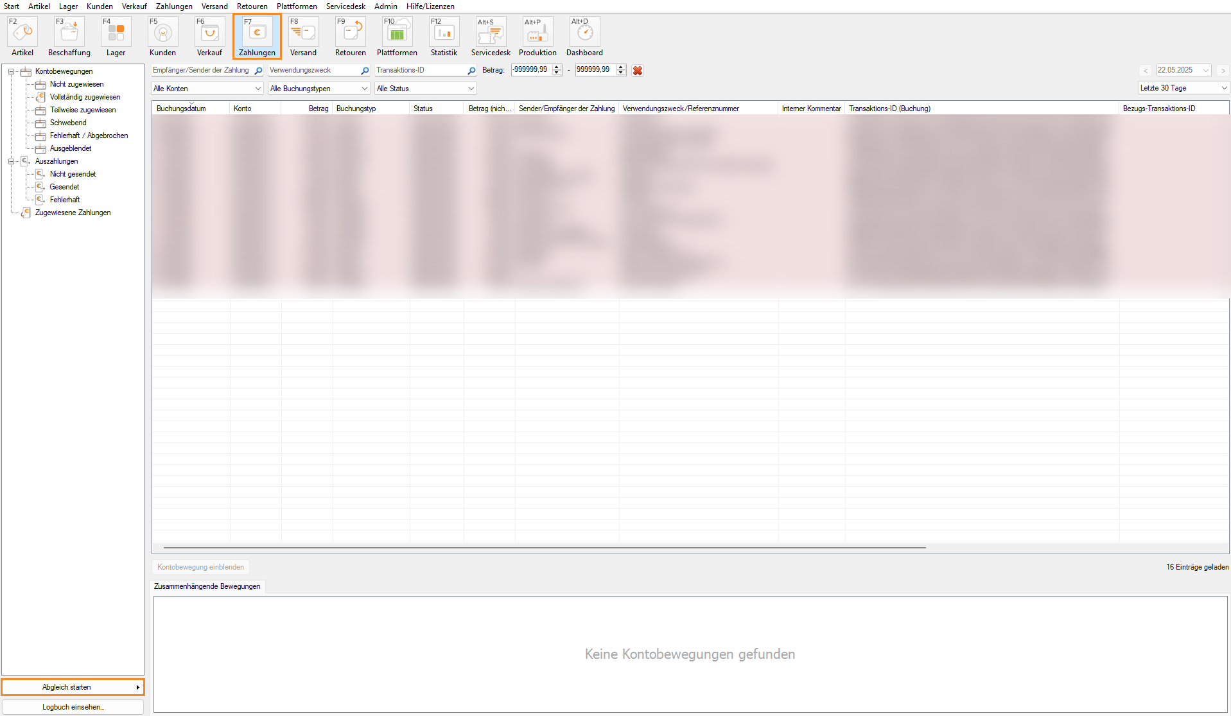Click the Logbuch einsehen button

73,707
